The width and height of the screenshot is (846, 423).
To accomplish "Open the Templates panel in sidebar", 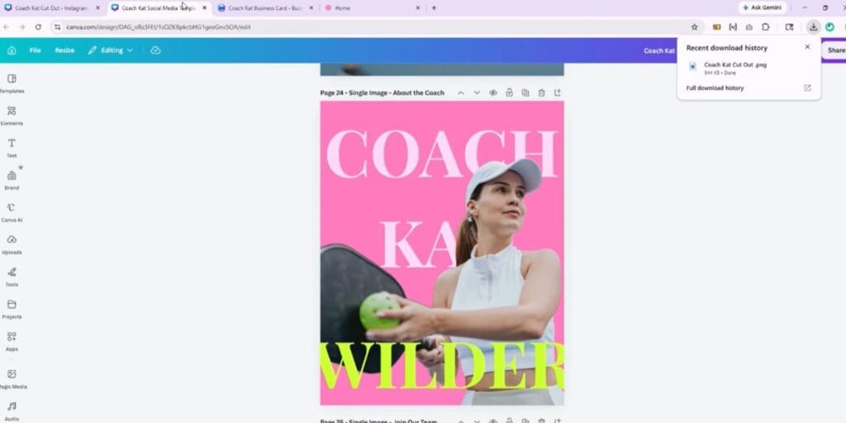I will click(12, 83).
